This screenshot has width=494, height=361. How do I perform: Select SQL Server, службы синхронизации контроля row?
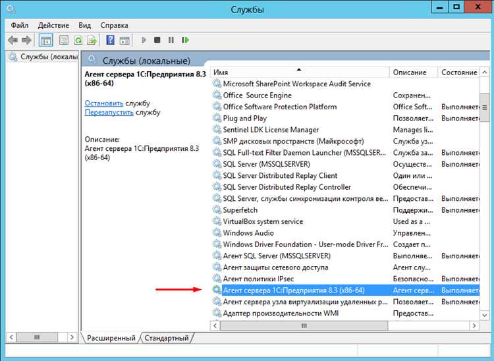[x=345, y=198]
